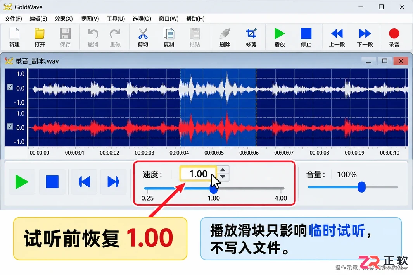The height and width of the screenshot is (275, 413).
Task: Skip to end with bottom panel next icon
Action: click(113, 182)
